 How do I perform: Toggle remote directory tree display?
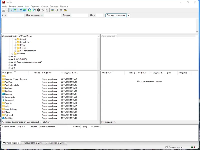tap(20, 10)
